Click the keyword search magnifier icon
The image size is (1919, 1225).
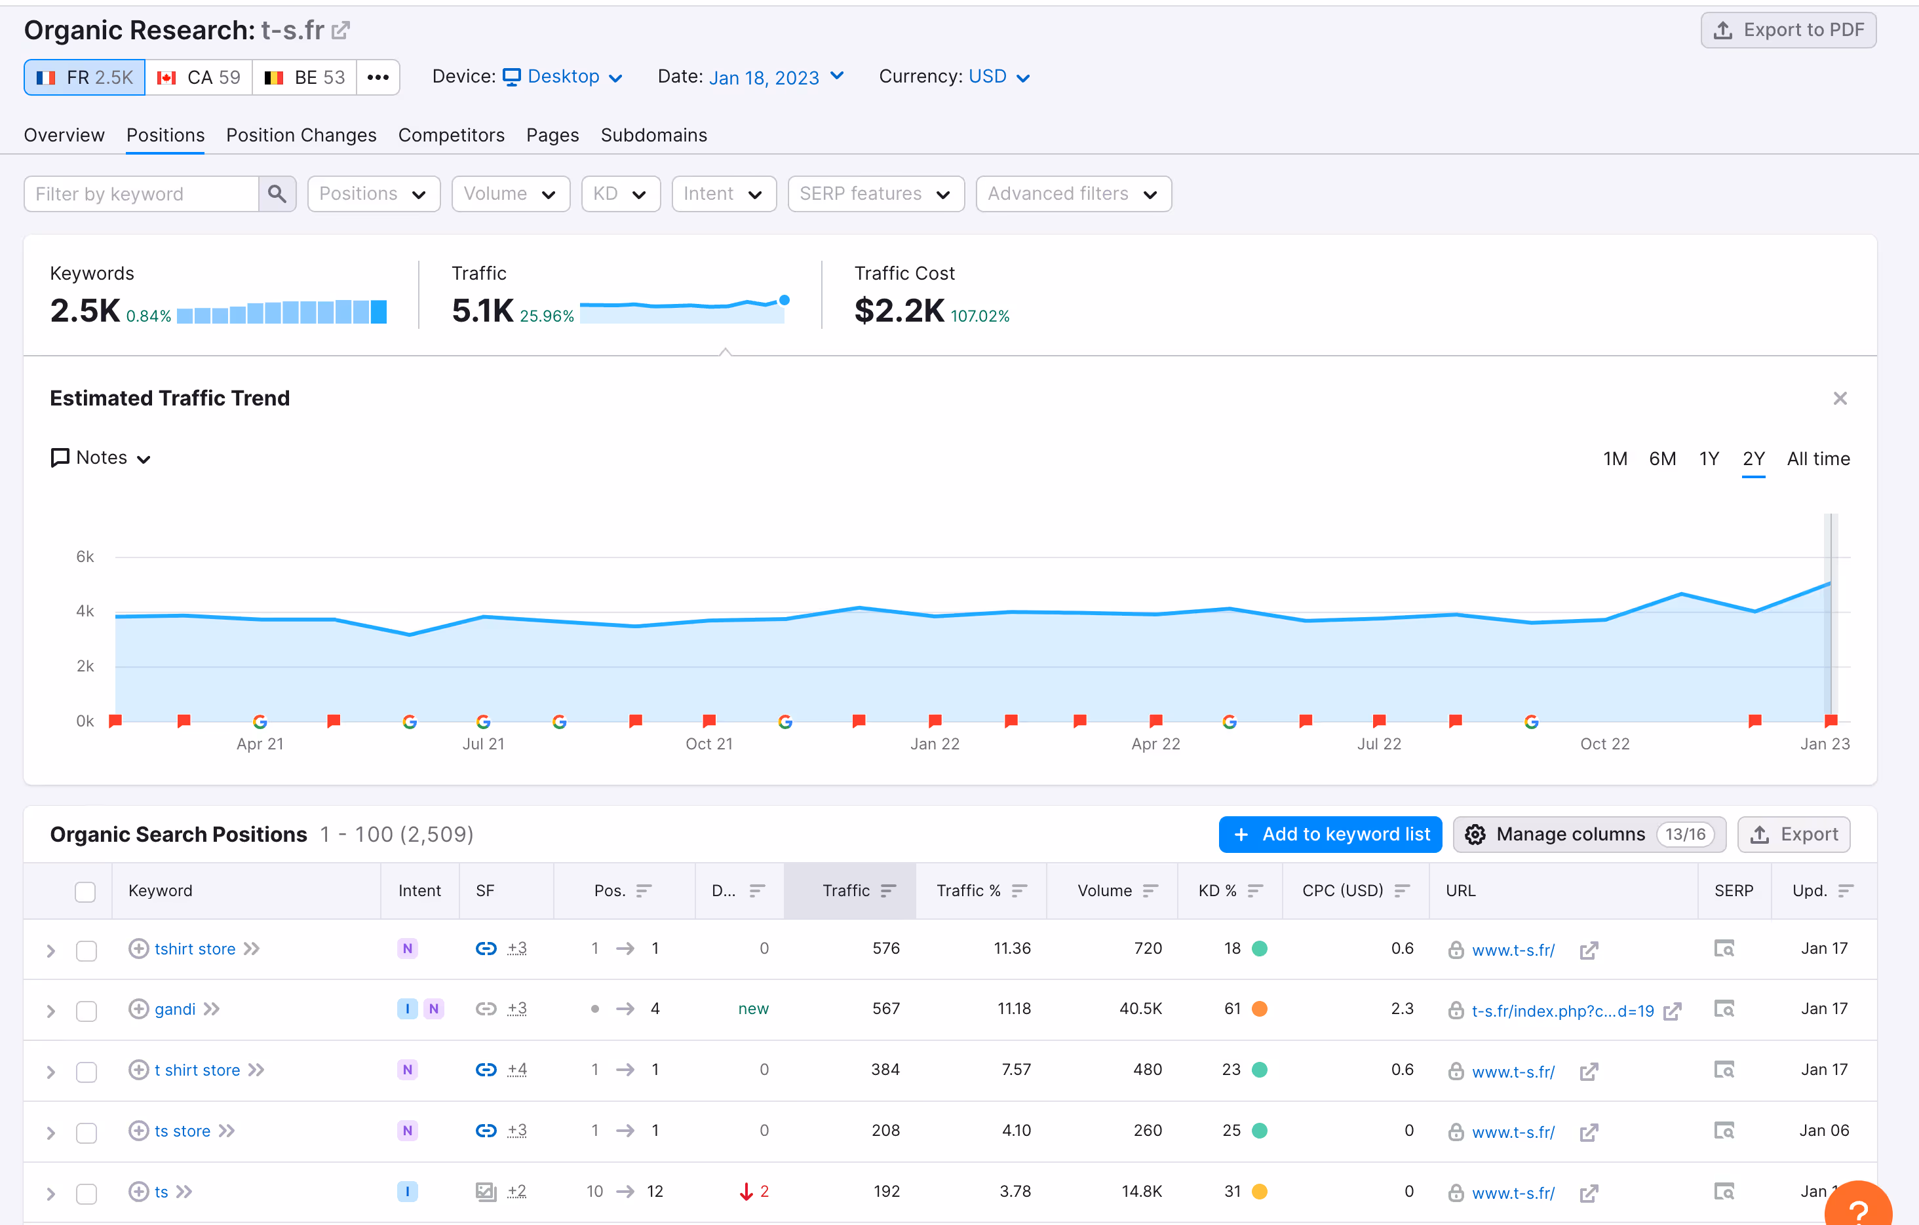pos(277,193)
